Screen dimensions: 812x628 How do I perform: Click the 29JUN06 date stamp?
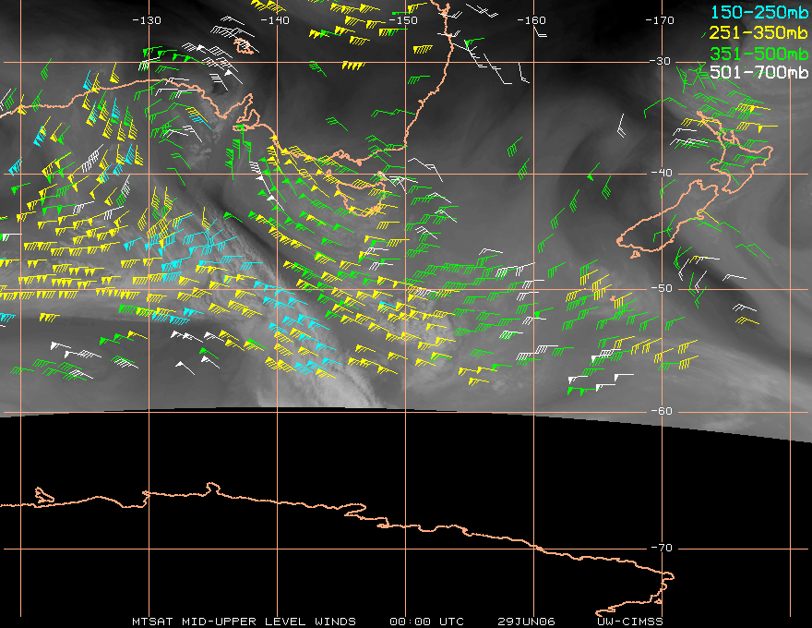pos(526,622)
